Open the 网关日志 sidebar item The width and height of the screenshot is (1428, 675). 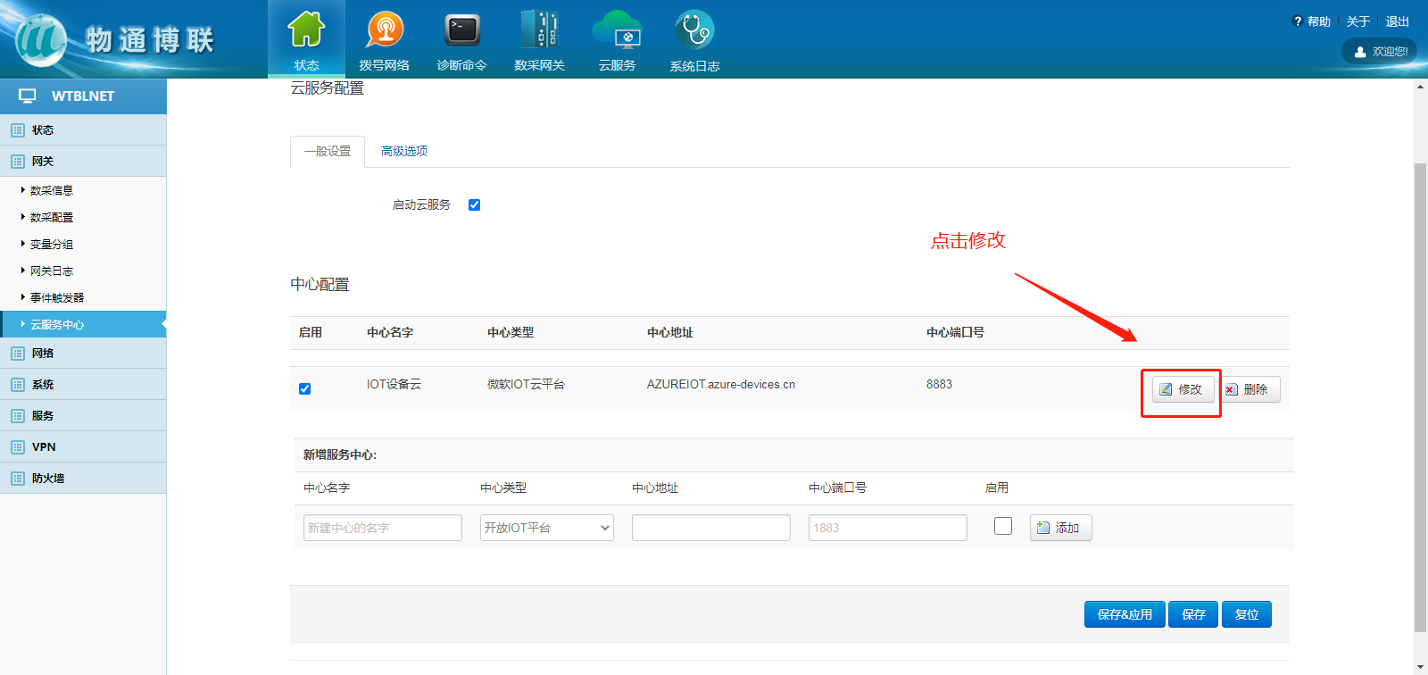[52, 271]
